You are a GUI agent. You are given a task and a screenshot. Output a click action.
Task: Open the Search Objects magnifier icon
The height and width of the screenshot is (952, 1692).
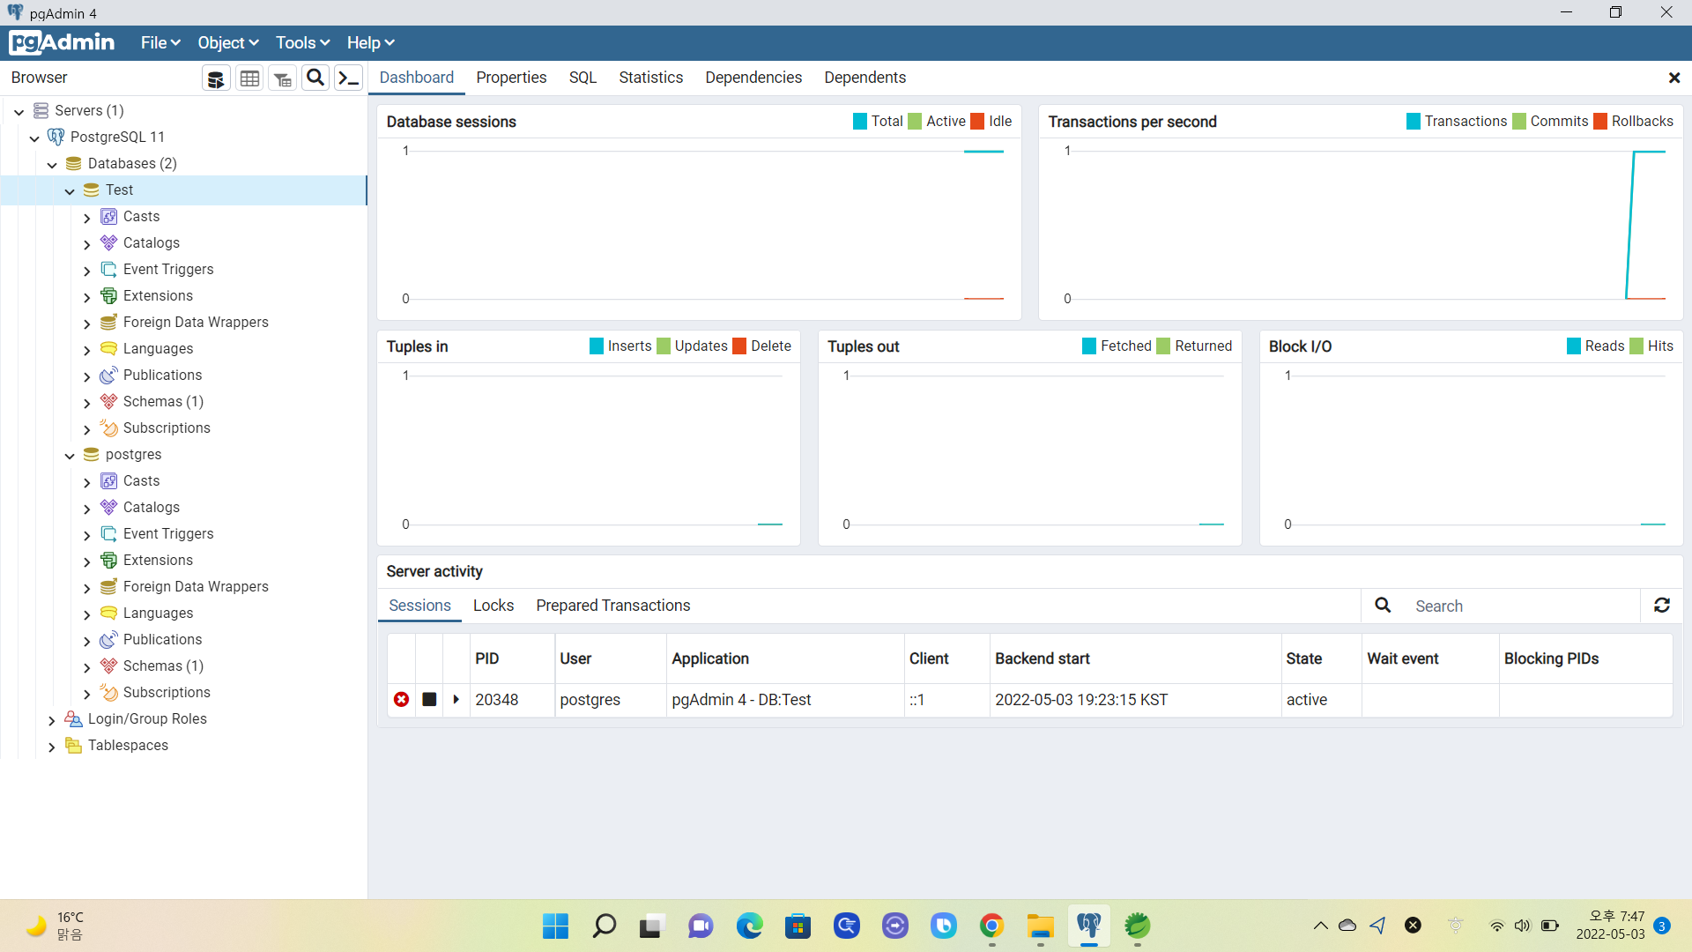tap(315, 78)
